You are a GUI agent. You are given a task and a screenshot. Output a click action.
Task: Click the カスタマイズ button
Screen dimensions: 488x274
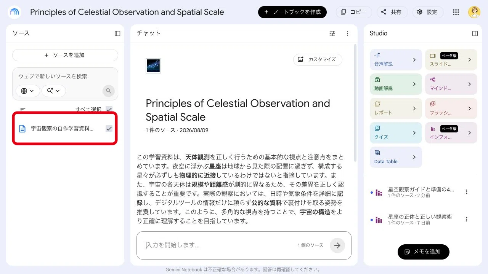click(318, 59)
